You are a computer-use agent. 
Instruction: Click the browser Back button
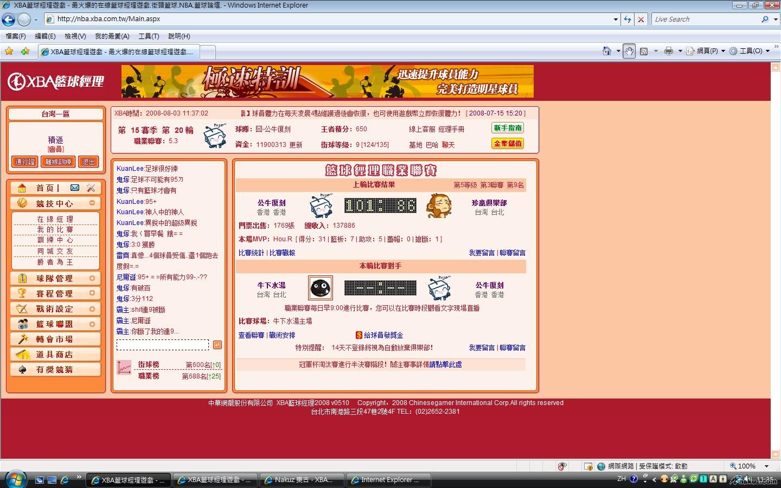pyautogui.click(x=9, y=20)
